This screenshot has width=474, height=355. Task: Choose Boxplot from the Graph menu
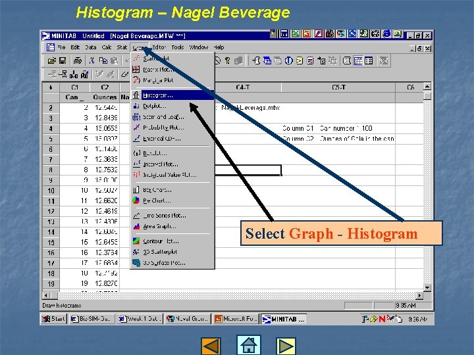(x=172, y=153)
